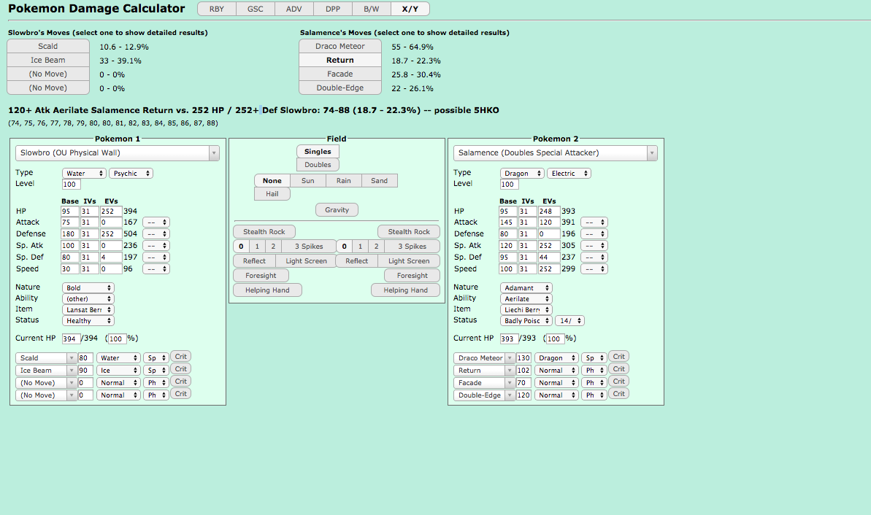Toggle Stealth Rock on Salamence's side
Image resolution: width=871 pixels, height=515 pixels.
click(x=409, y=231)
